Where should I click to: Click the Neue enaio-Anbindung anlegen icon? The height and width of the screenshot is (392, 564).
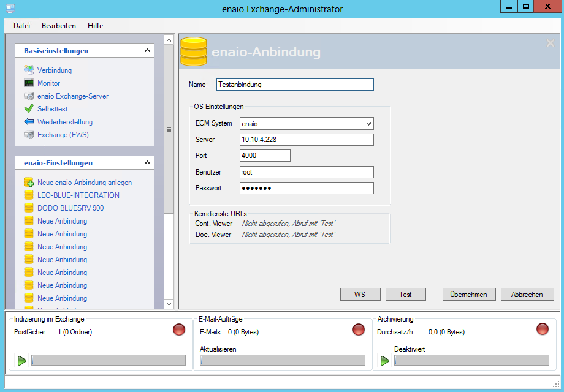coord(28,183)
